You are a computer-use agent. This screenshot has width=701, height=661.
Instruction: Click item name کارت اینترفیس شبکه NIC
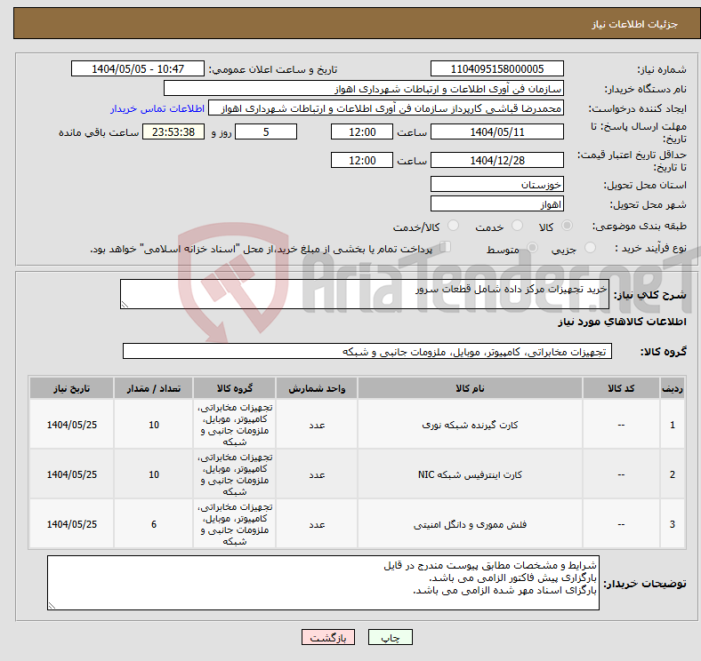tap(470, 474)
